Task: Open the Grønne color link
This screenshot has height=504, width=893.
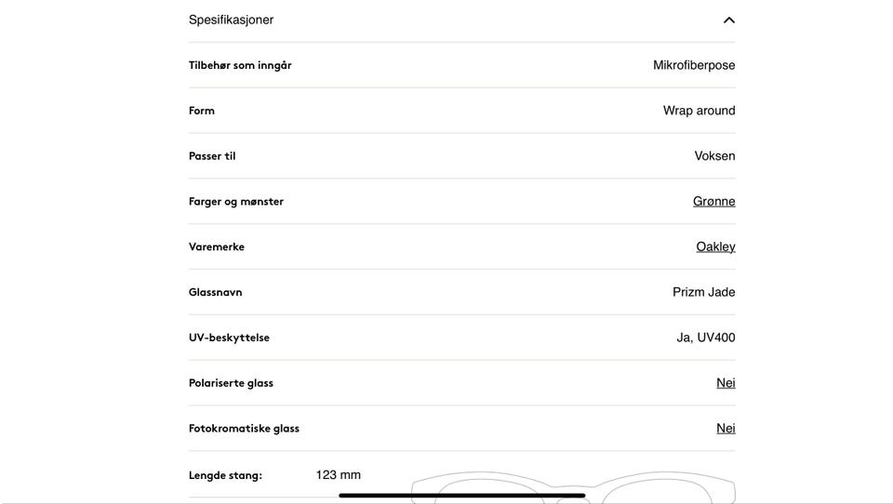Action: (713, 201)
